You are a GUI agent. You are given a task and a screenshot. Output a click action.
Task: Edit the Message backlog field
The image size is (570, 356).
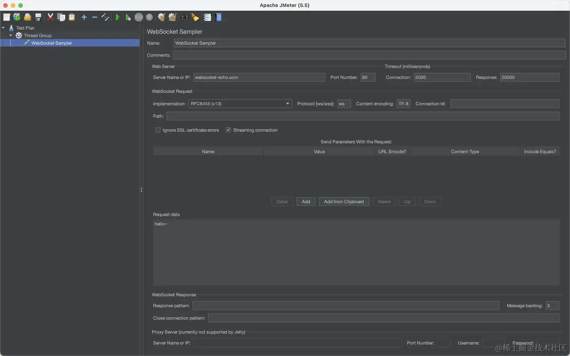tap(552, 306)
